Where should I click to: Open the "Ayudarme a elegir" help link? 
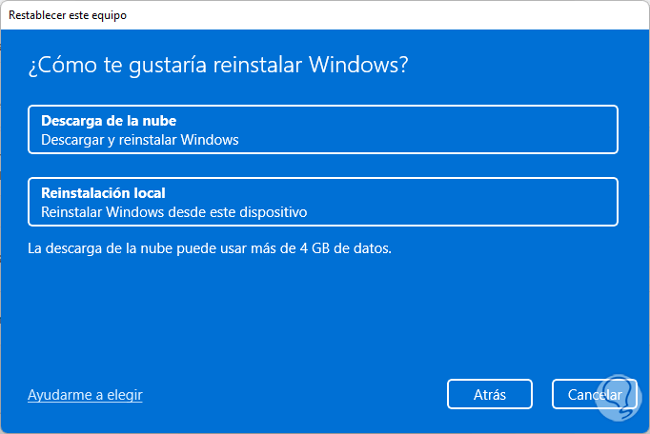click(x=85, y=394)
